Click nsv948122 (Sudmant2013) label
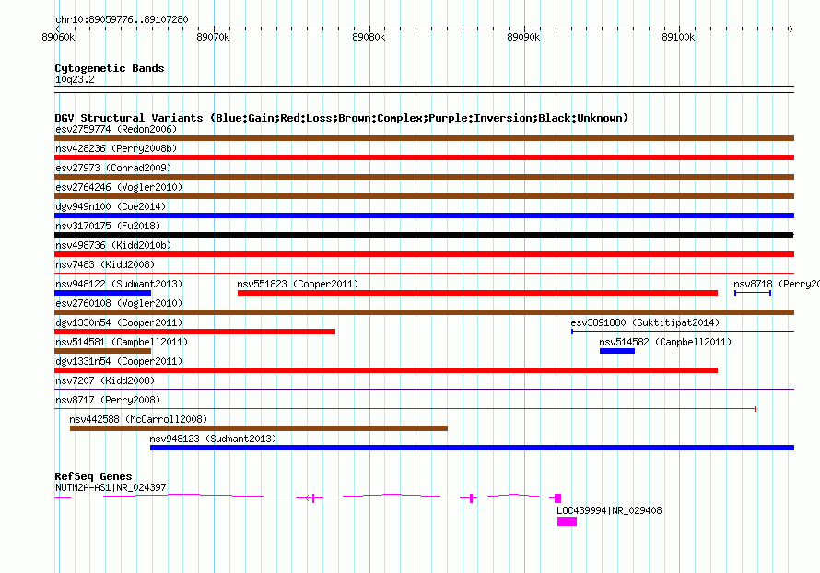This screenshot has height=573, width=820. click(119, 284)
